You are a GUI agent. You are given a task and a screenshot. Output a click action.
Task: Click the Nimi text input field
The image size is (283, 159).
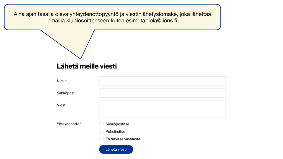click(162, 81)
